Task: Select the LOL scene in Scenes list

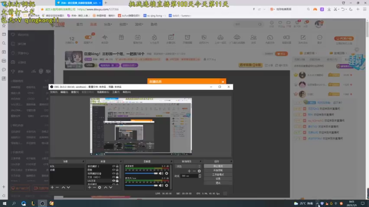Action: pos(67,166)
